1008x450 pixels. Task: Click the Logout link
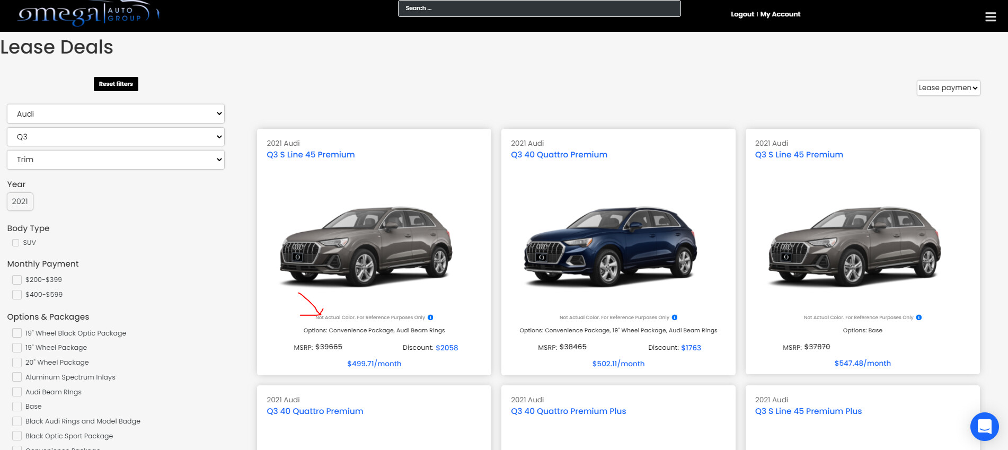point(742,14)
